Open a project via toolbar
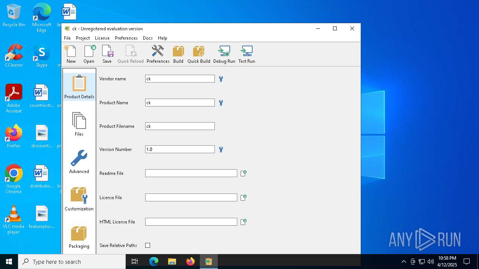Image resolution: width=479 pixels, height=269 pixels. point(89,55)
